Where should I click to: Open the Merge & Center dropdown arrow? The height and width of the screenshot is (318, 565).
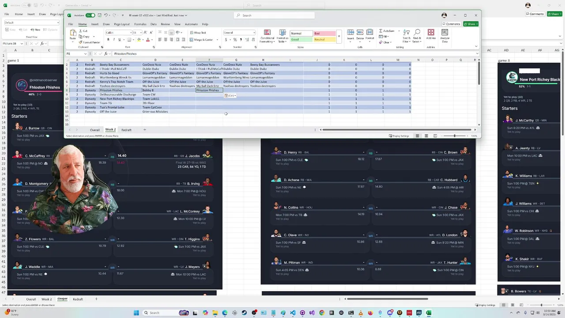point(217,40)
